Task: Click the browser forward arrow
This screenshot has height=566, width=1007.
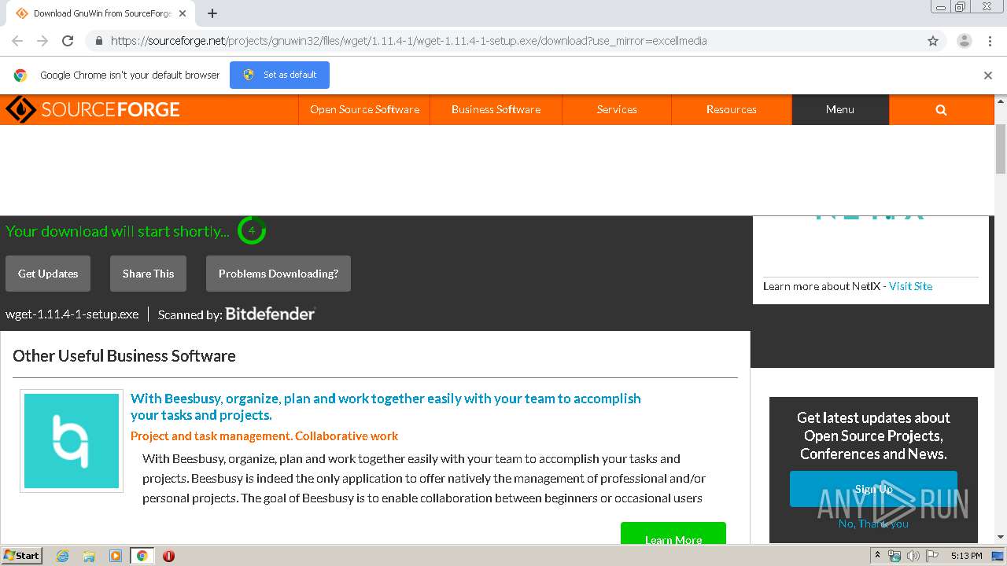Action: tap(42, 41)
